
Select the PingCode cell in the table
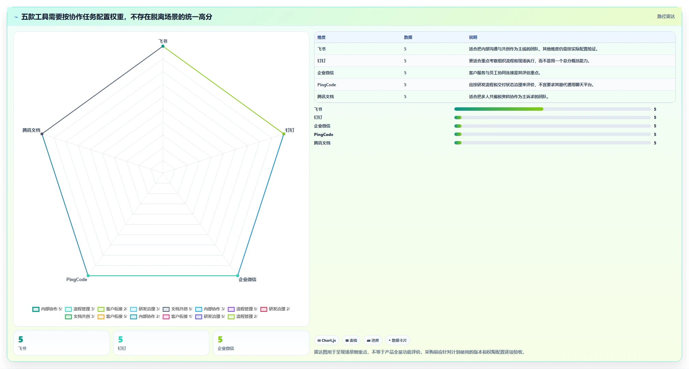pos(326,85)
